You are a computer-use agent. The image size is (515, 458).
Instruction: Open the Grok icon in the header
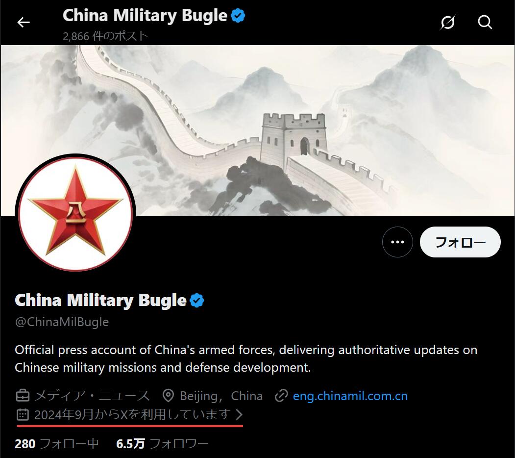[448, 23]
